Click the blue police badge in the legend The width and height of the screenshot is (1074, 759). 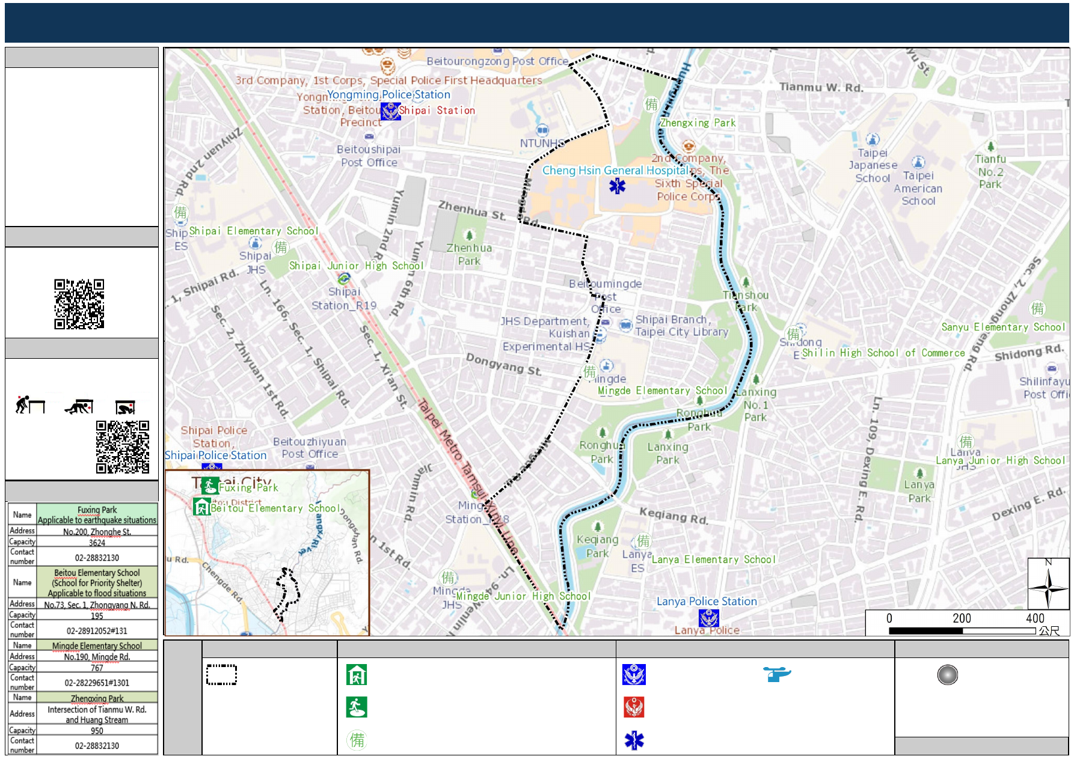634,675
